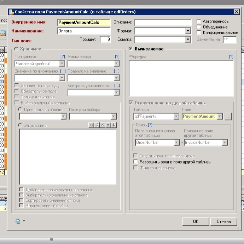Open help [?] for Тип данных
The height and width of the screenshot is (244, 244).
click(x=63, y=56)
